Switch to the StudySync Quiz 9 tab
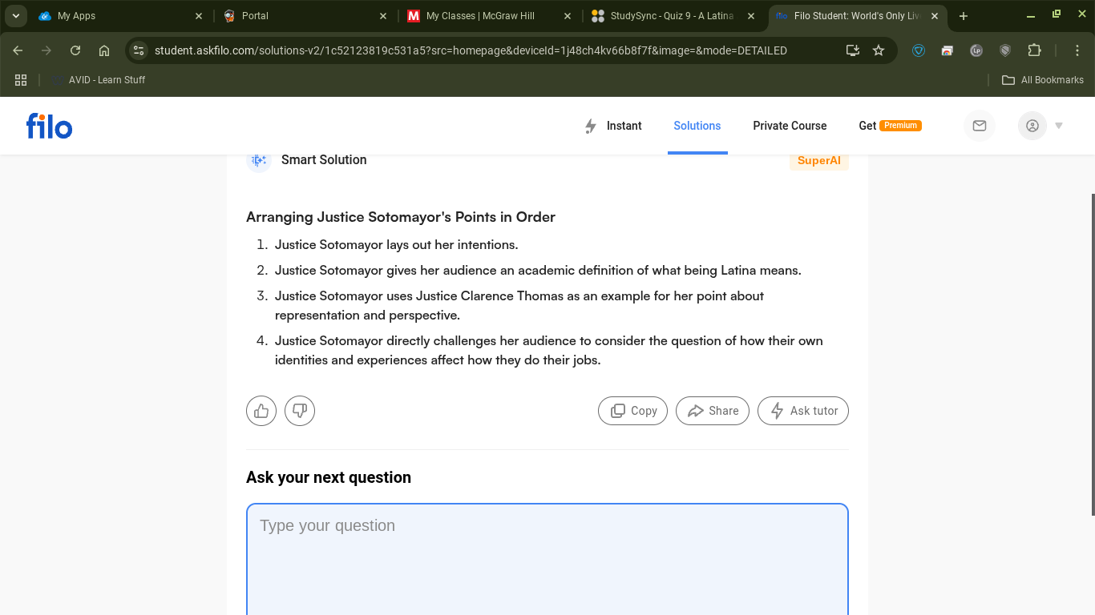Image resolution: width=1095 pixels, height=615 pixels. [672, 16]
